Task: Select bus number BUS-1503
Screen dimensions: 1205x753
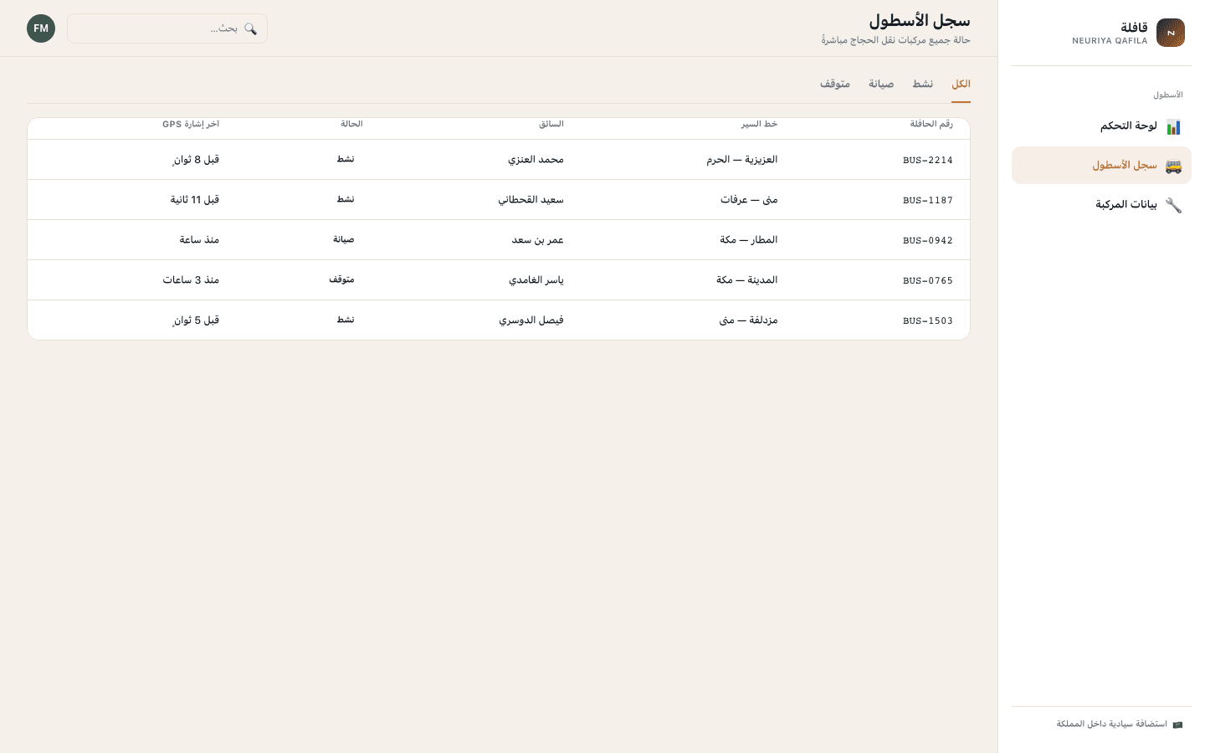Action: click(x=928, y=320)
